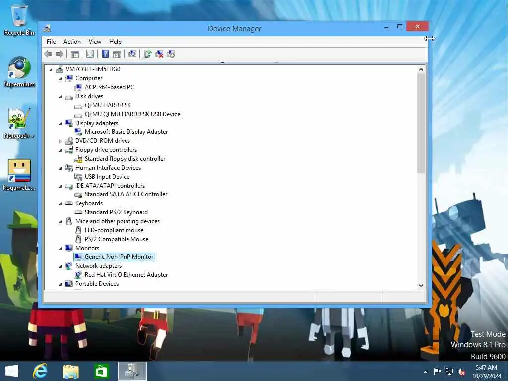Click the HID-compliant mouse icon
This screenshot has height=381, width=508.
[78, 230]
